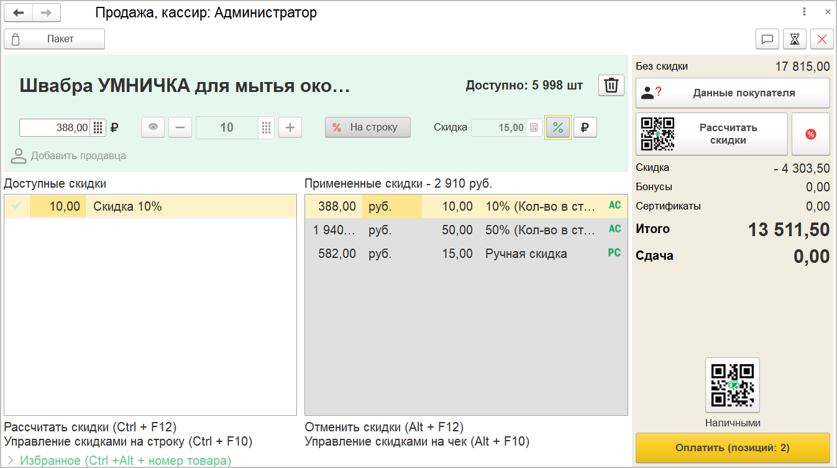Increase quantity with the plus button
Image resolution: width=837 pixels, height=468 pixels.
[290, 127]
